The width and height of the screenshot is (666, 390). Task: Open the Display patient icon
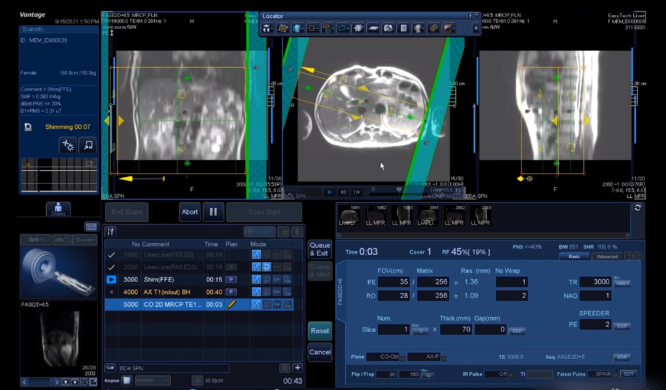58,209
